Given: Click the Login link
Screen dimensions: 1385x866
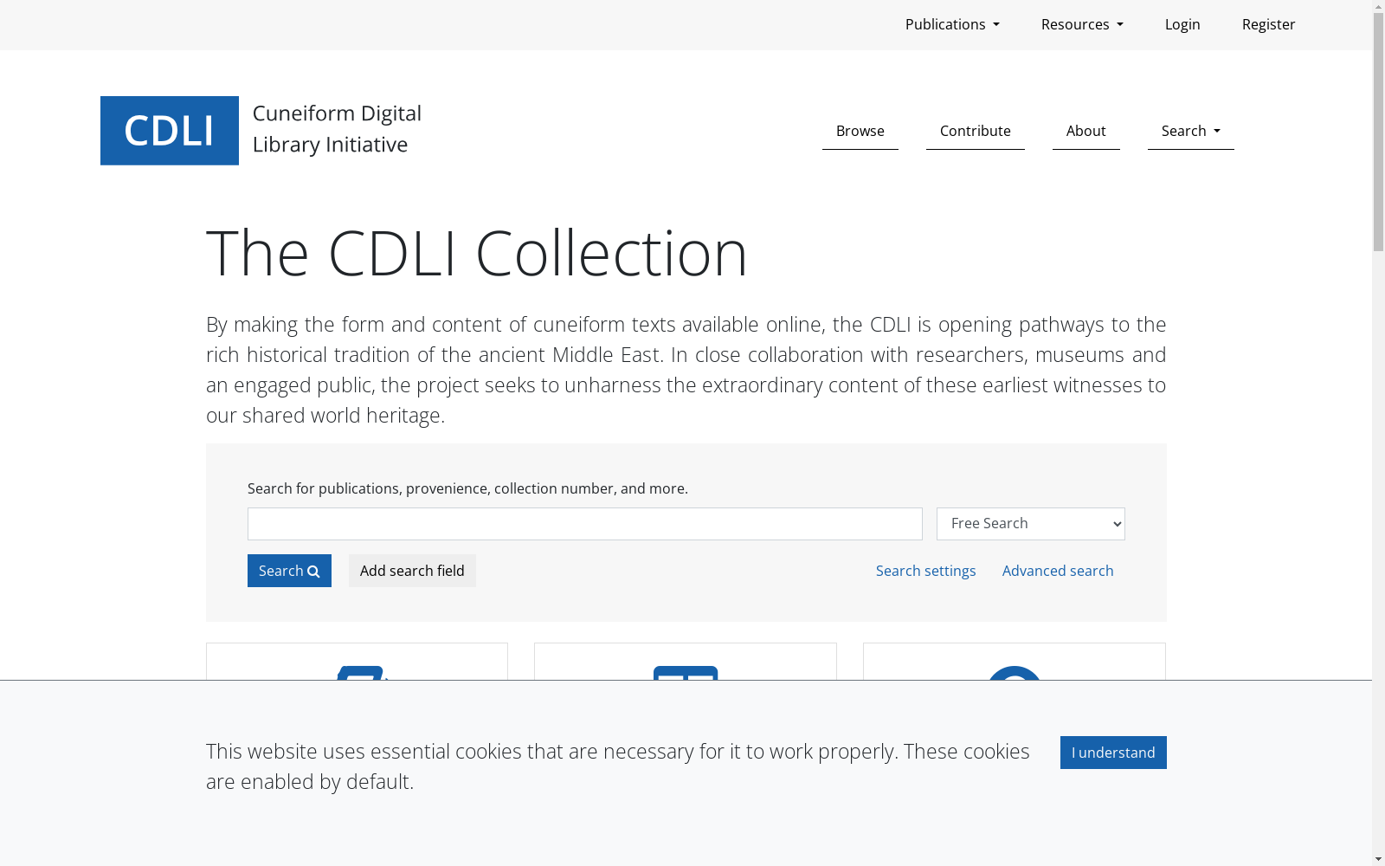Looking at the screenshot, I should [x=1182, y=24].
